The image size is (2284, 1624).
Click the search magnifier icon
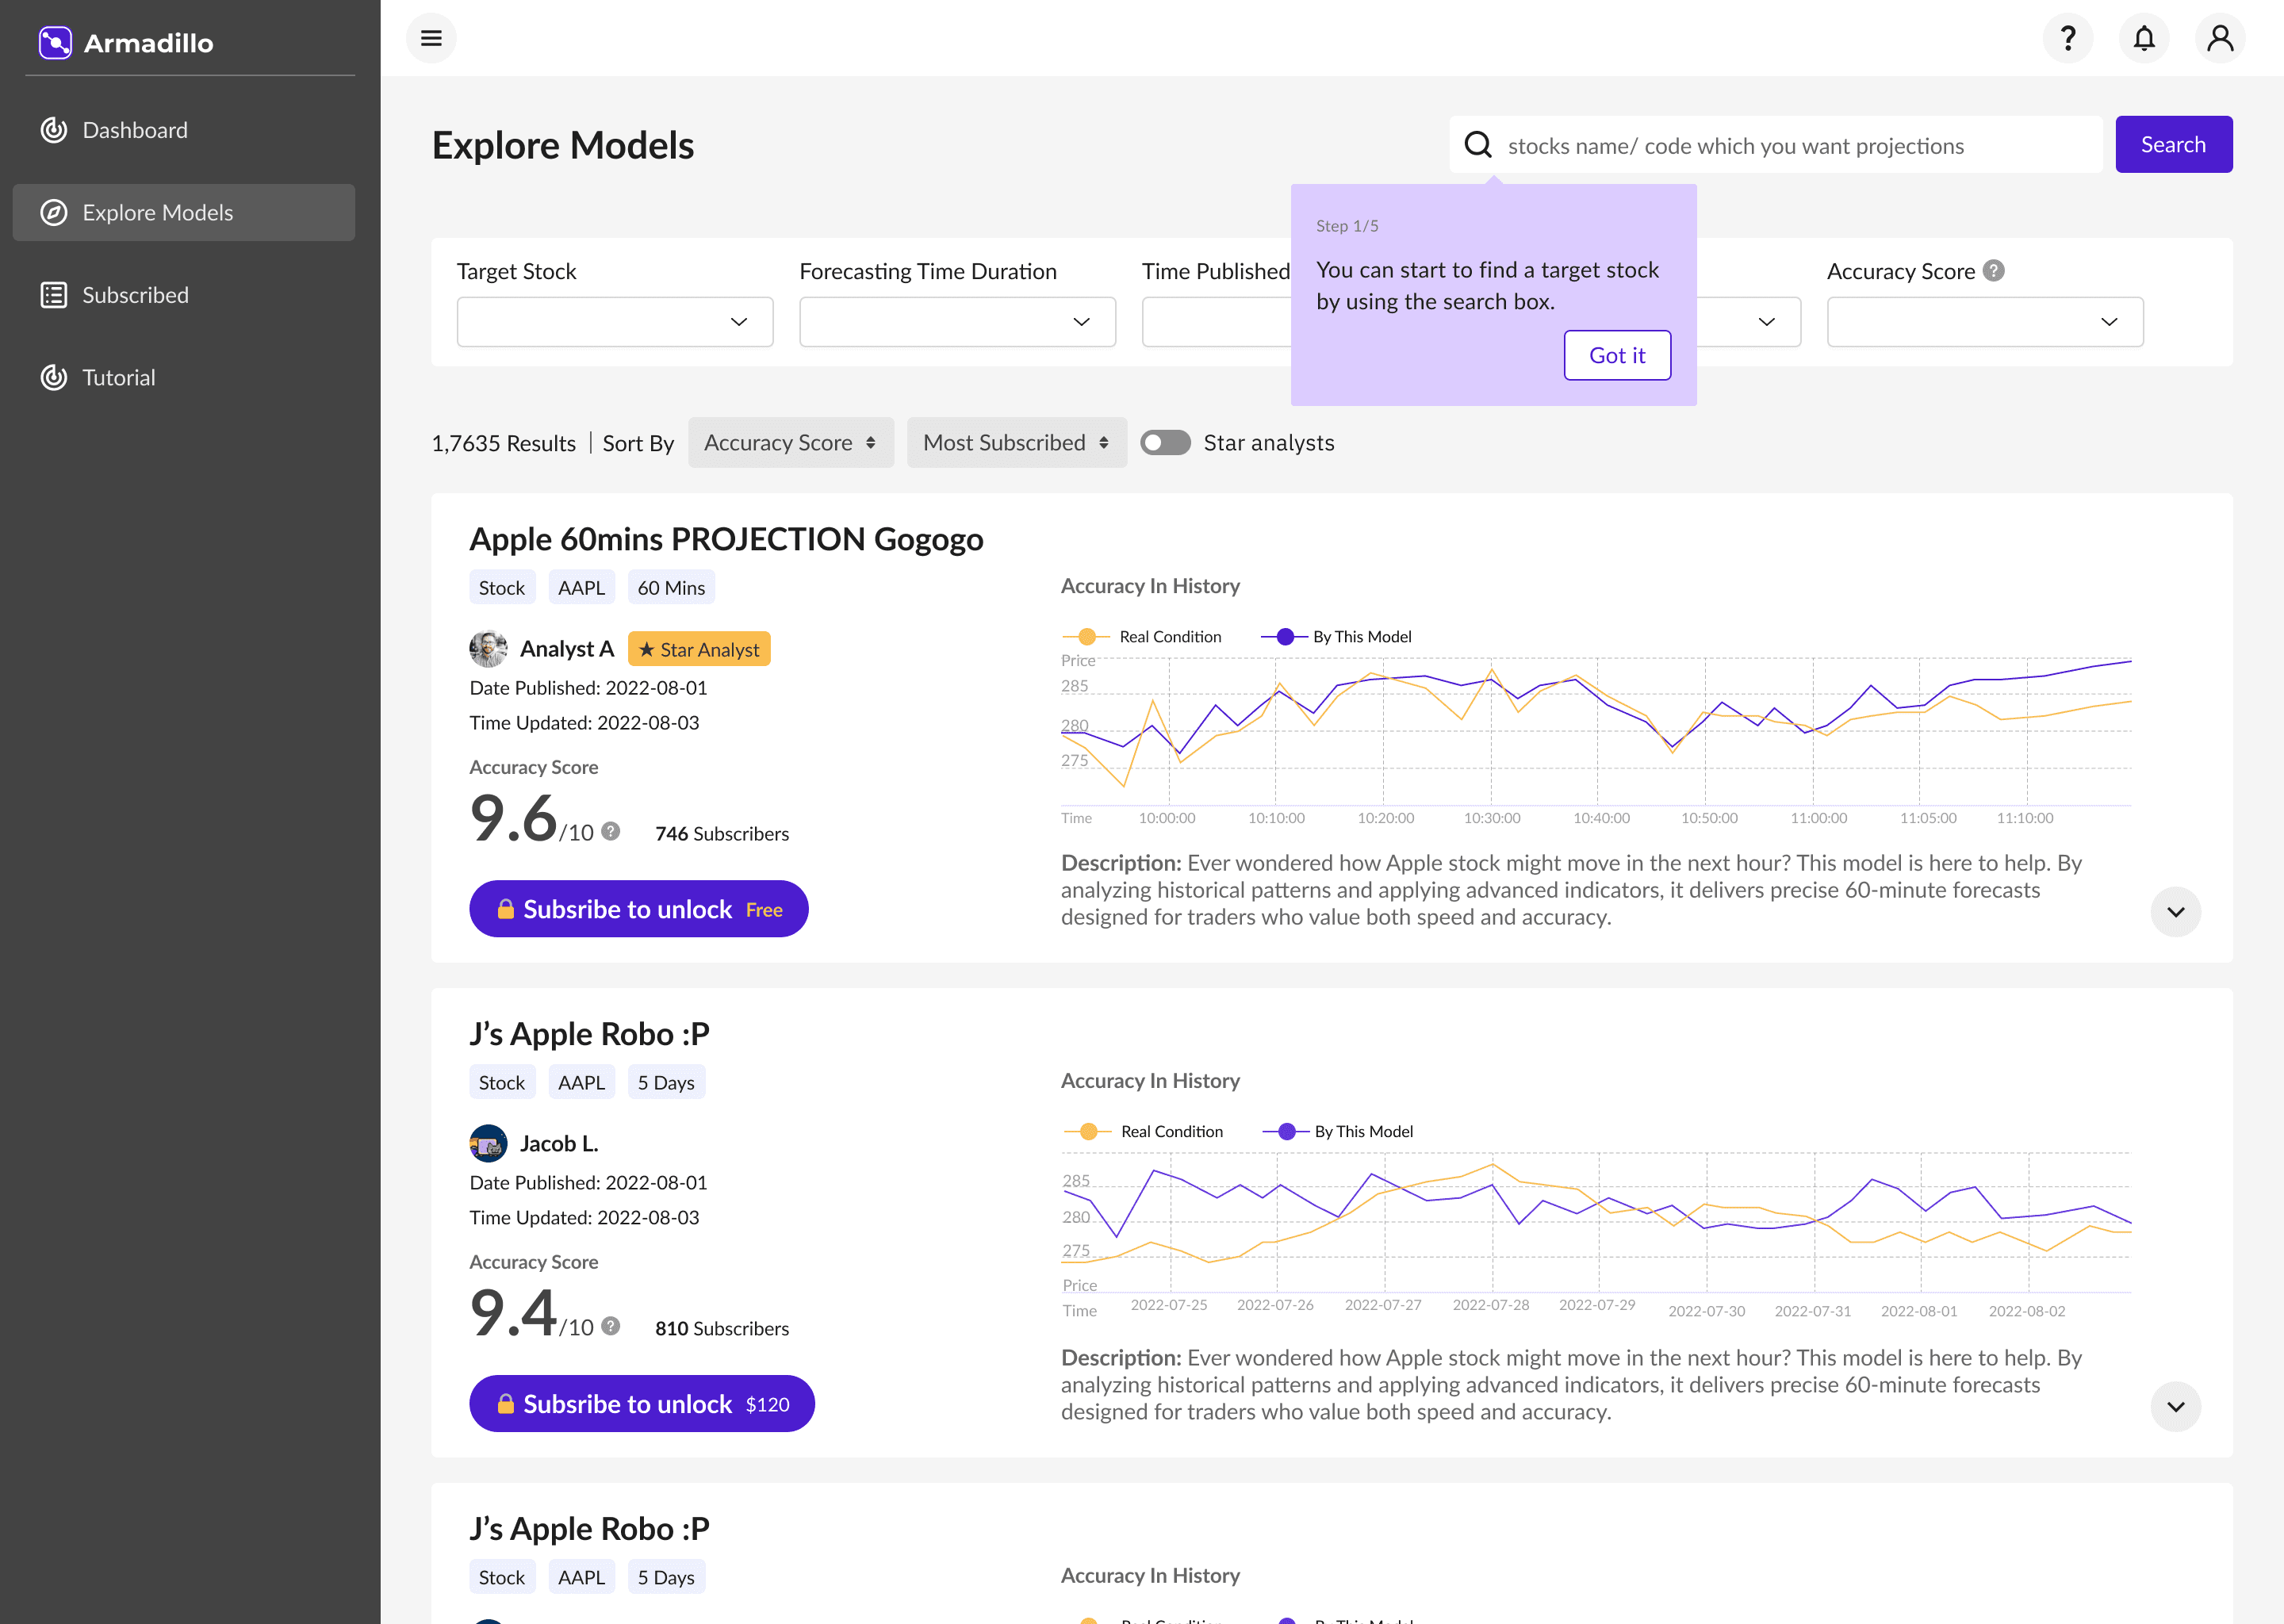click(1478, 145)
